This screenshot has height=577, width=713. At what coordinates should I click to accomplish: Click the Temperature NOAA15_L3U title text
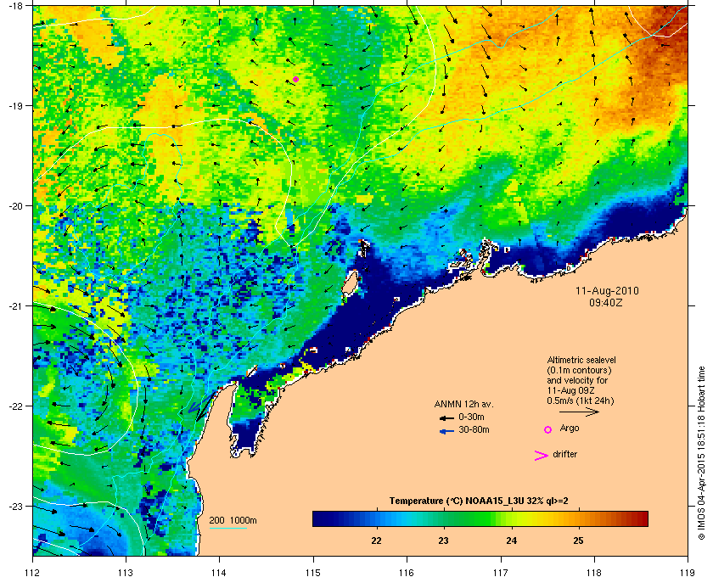(x=479, y=501)
